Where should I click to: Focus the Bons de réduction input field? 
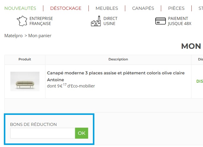point(42,133)
